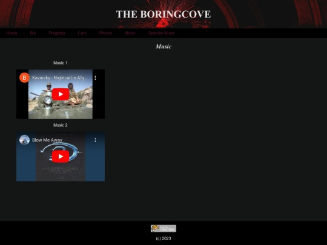Open the Bio page

pos(33,33)
